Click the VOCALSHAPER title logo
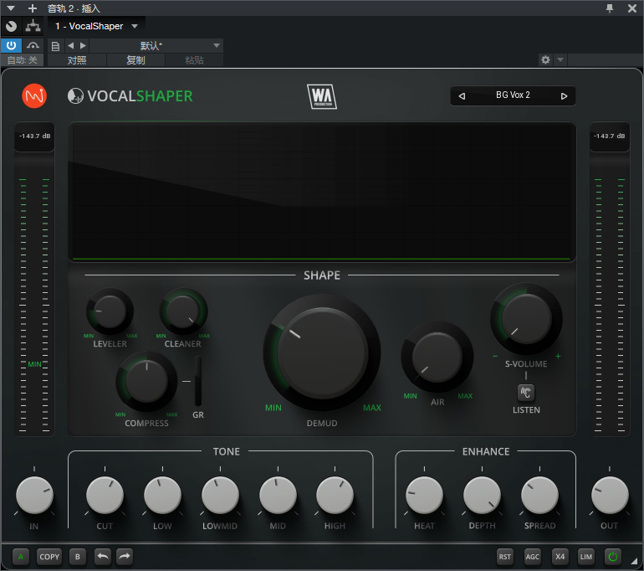Image resolution: width=644 pixels, height=571 pixels. [130, 96]
